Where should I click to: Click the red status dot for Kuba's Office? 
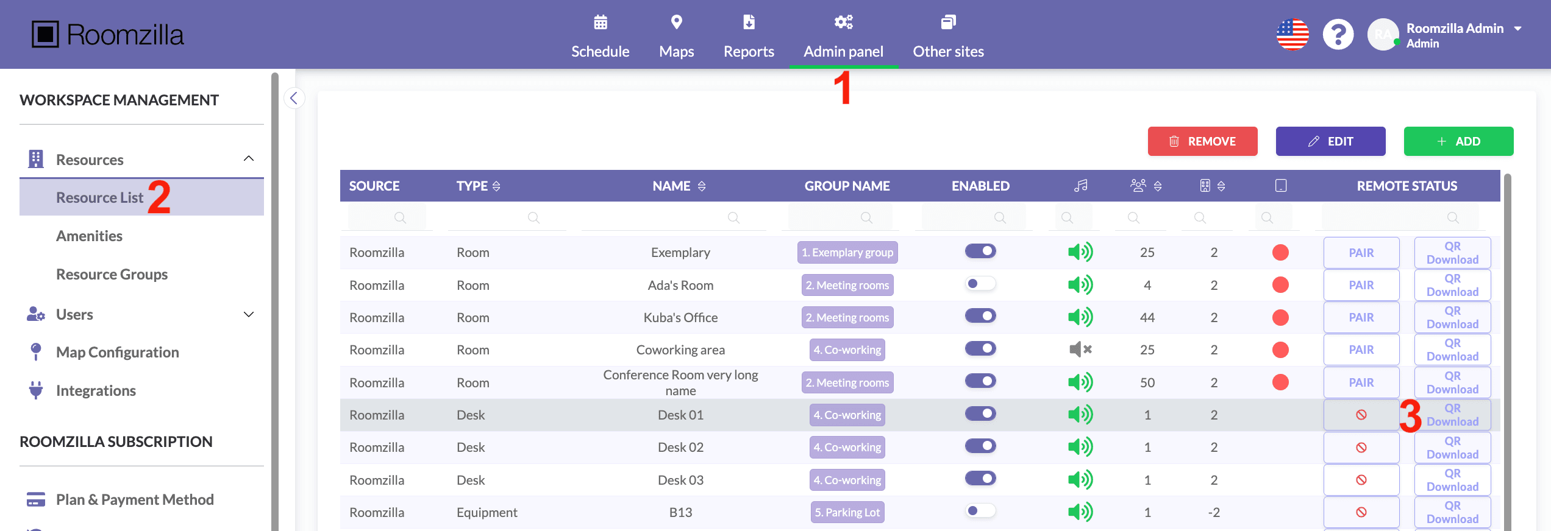tap(1280, 317)
